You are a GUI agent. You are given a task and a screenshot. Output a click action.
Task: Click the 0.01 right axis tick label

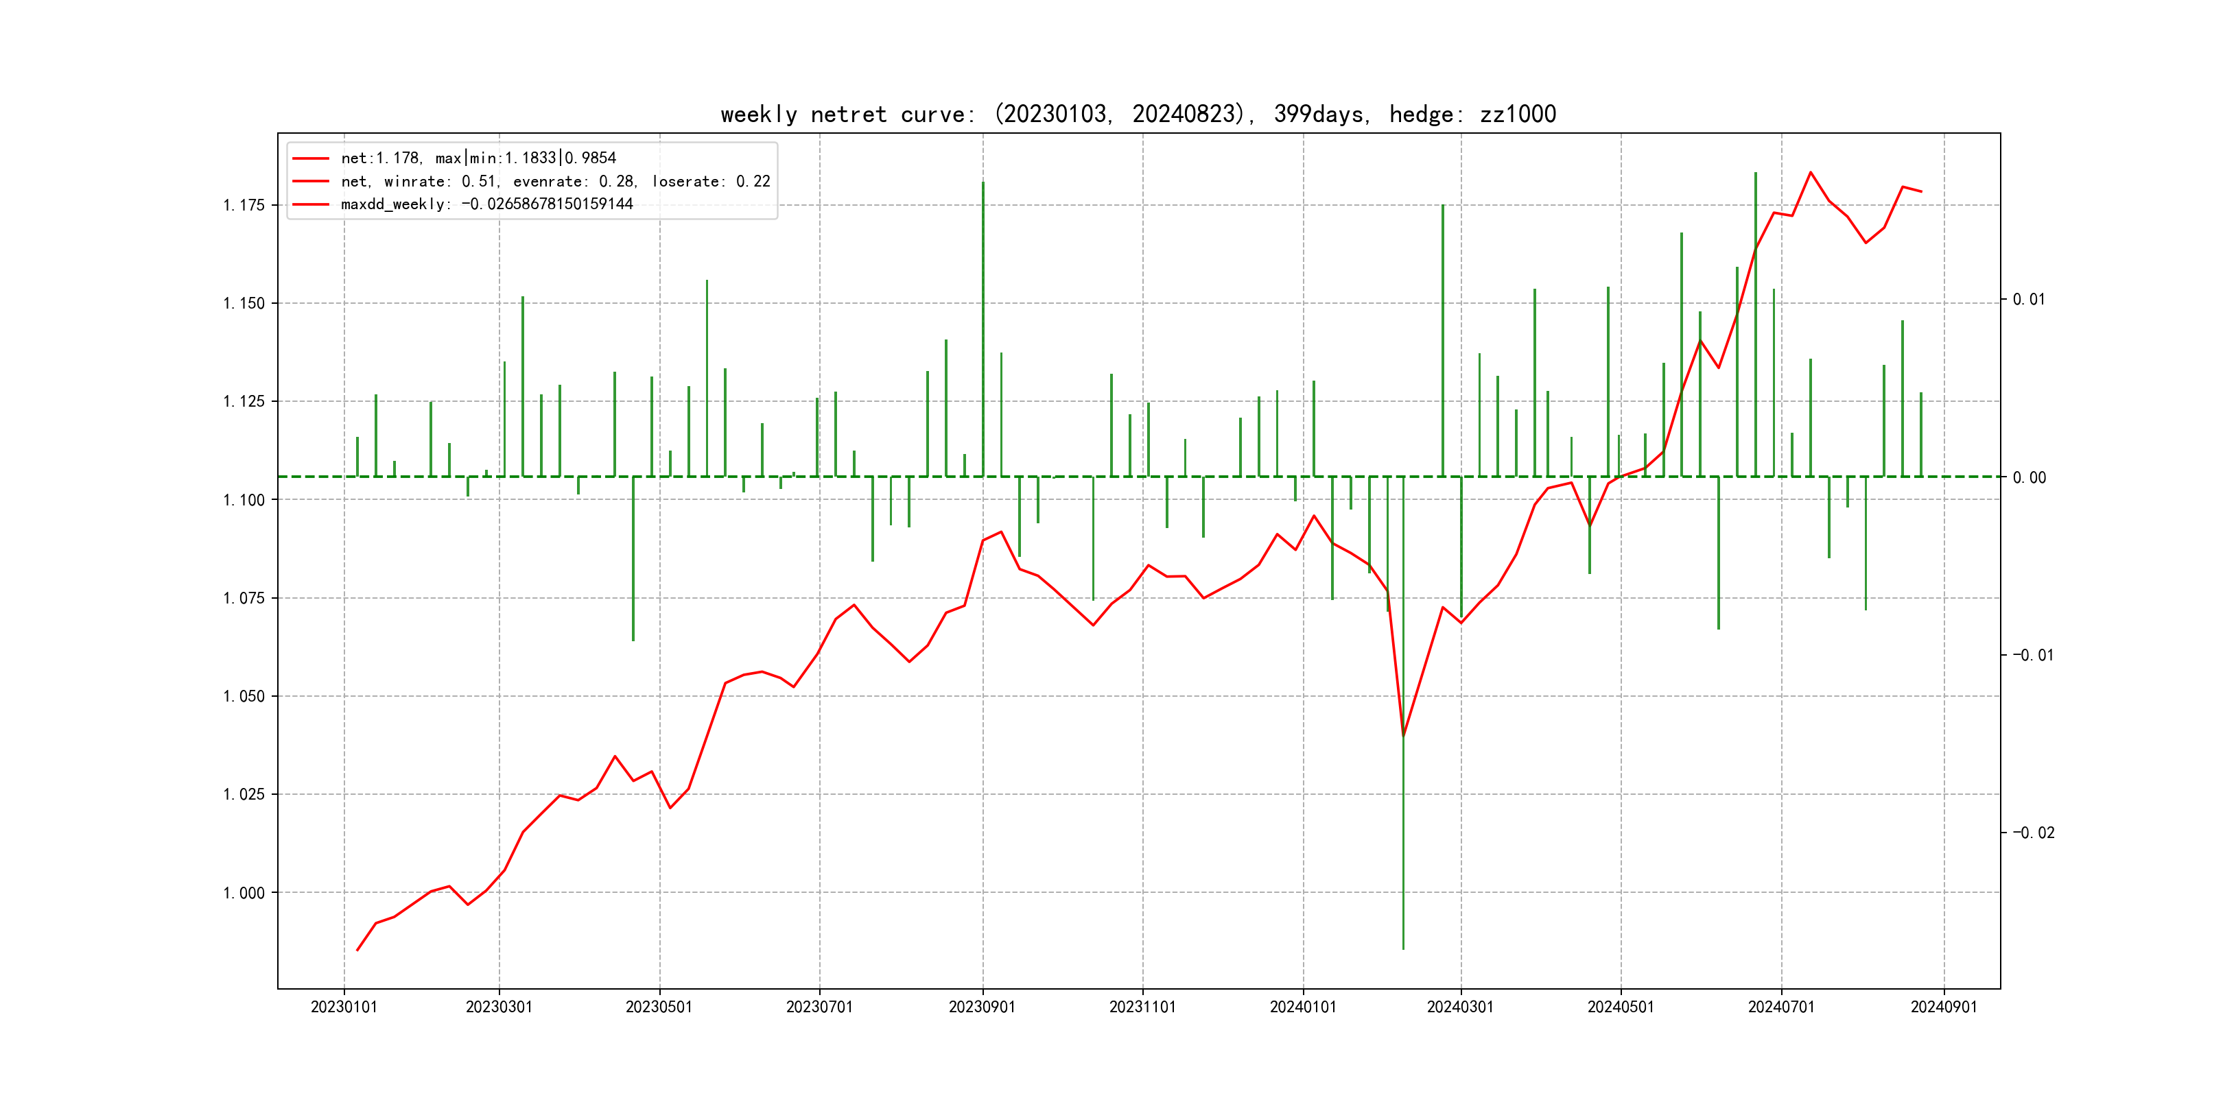2029,299
